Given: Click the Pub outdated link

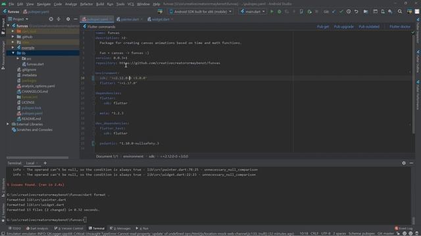Looking at the screenshot, I should [x=369, y=27].
